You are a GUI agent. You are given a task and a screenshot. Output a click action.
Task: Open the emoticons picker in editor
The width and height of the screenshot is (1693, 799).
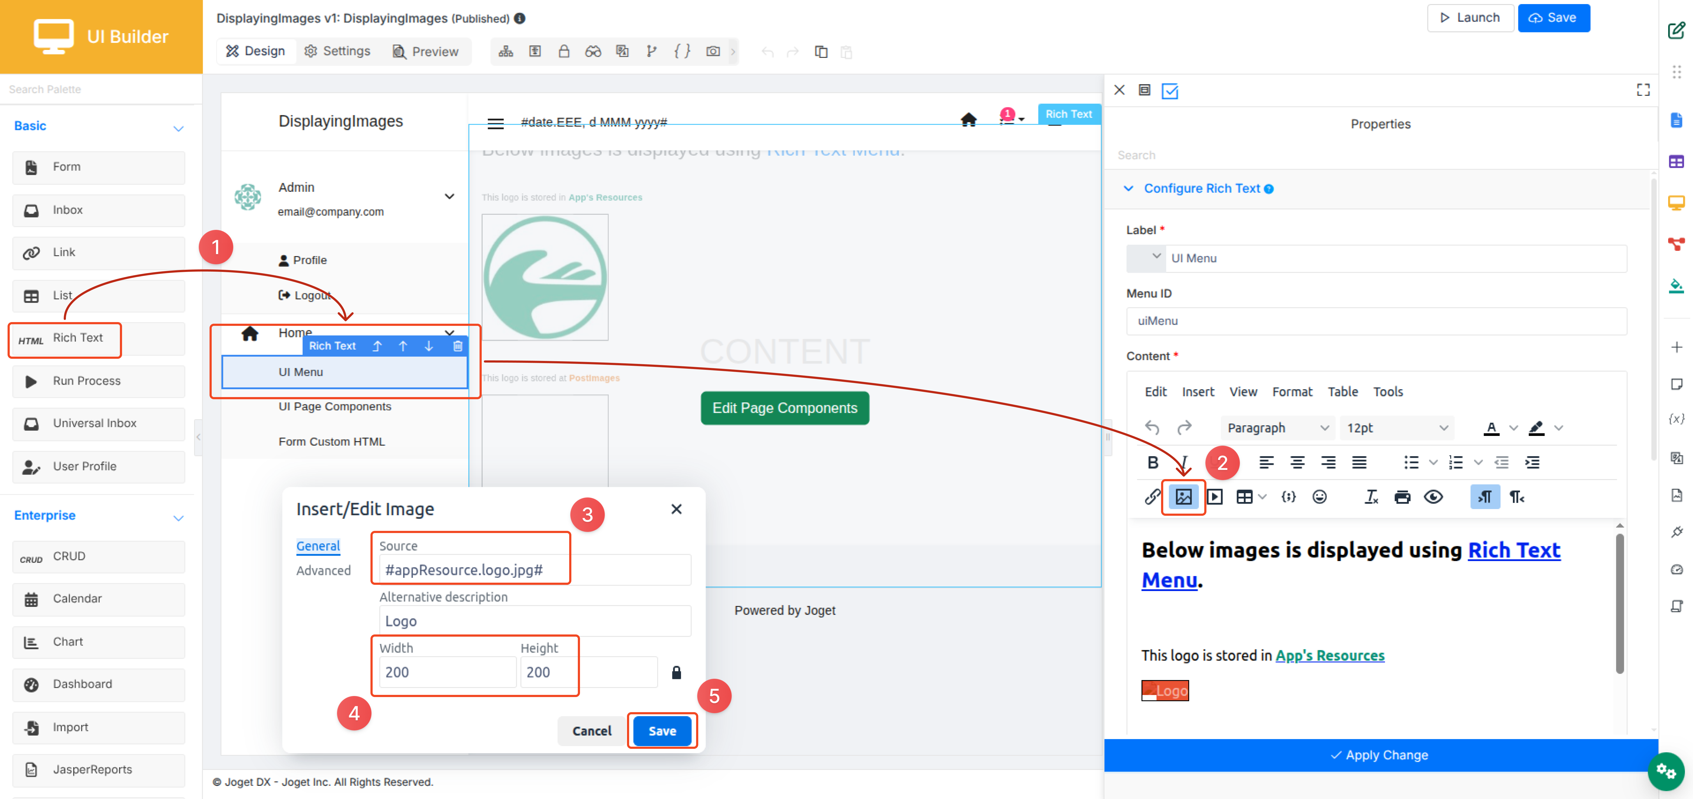click(x=1319, y=497)
